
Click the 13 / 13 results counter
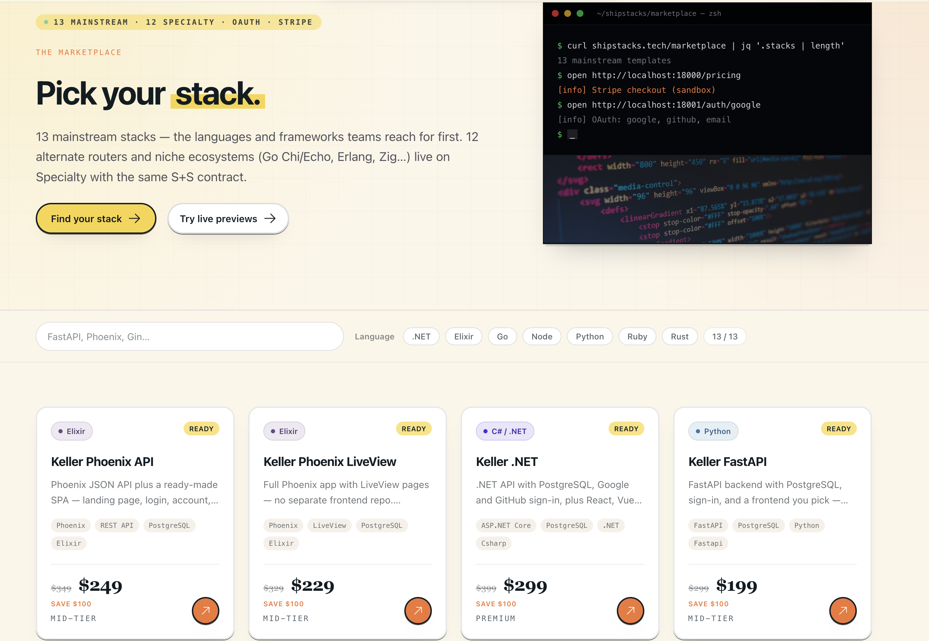(x=725, y=337)
